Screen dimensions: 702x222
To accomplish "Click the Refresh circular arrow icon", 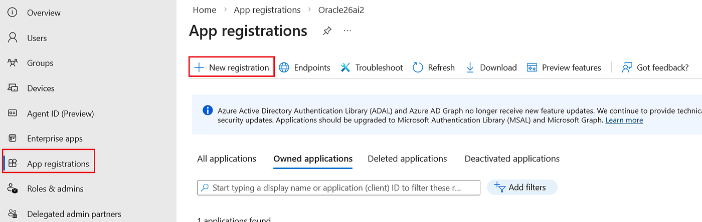I will click(418, 67).
